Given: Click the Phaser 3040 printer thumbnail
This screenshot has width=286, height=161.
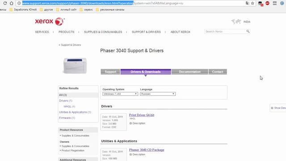Looking at the screenshot, I should tap(75, 66).
